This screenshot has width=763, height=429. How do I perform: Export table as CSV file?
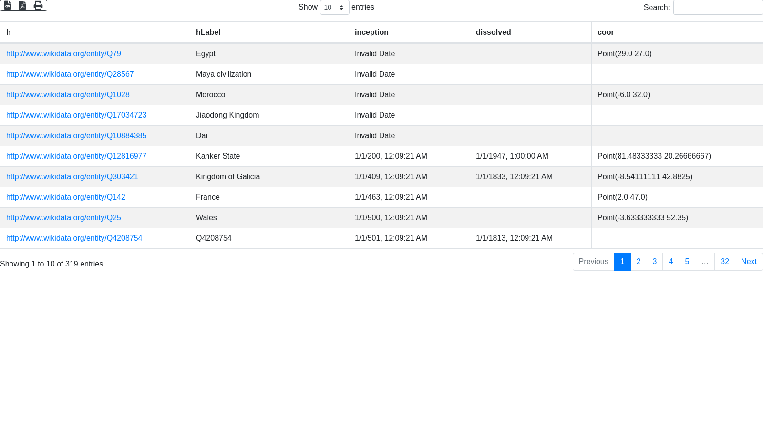tap(8, 5)
